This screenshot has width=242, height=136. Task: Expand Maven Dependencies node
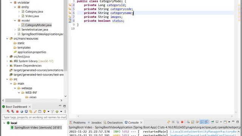7,65
